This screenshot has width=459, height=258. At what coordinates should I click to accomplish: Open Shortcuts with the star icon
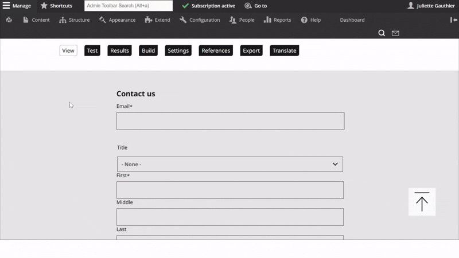(56, 6)
